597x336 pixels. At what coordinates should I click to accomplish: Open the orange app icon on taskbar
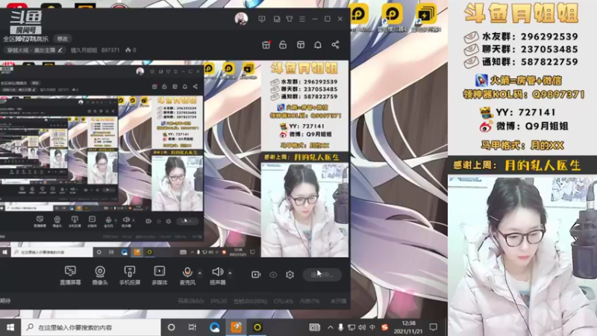pos(236,327)
